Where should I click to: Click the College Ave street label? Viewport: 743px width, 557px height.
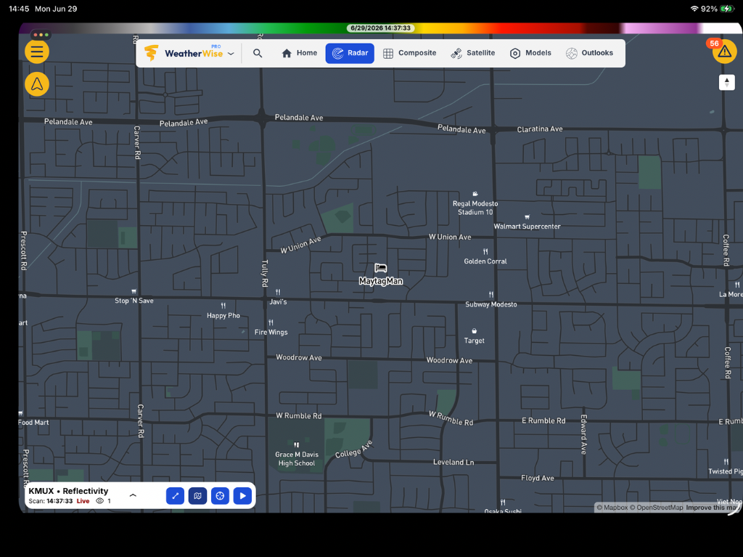[x=353, y=450]
